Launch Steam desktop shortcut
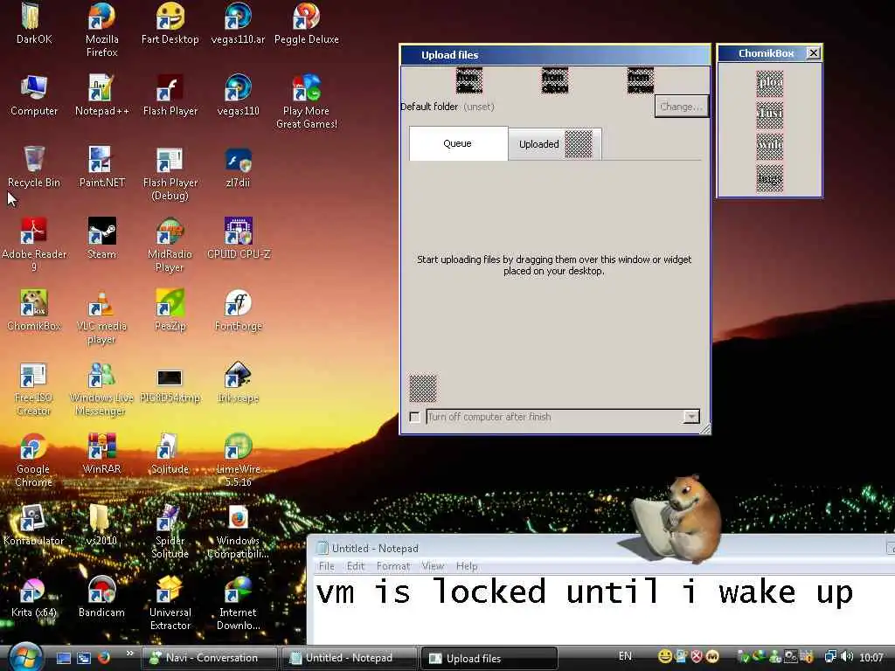The width and height of the screenshot is (895, 671). 101,239
